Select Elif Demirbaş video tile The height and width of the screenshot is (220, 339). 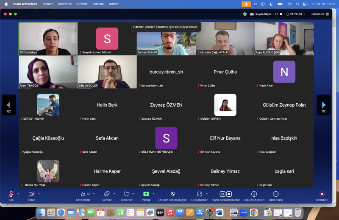pos(48,38)
